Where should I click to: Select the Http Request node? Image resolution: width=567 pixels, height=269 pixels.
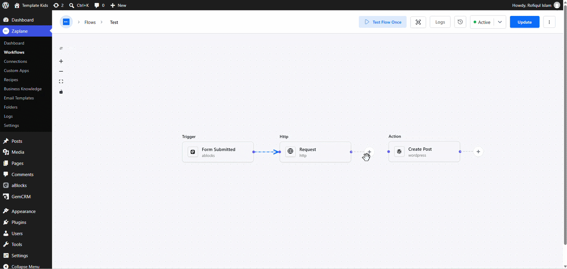315,152
